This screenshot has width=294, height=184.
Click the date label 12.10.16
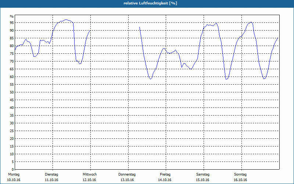[x=89, y=180]
